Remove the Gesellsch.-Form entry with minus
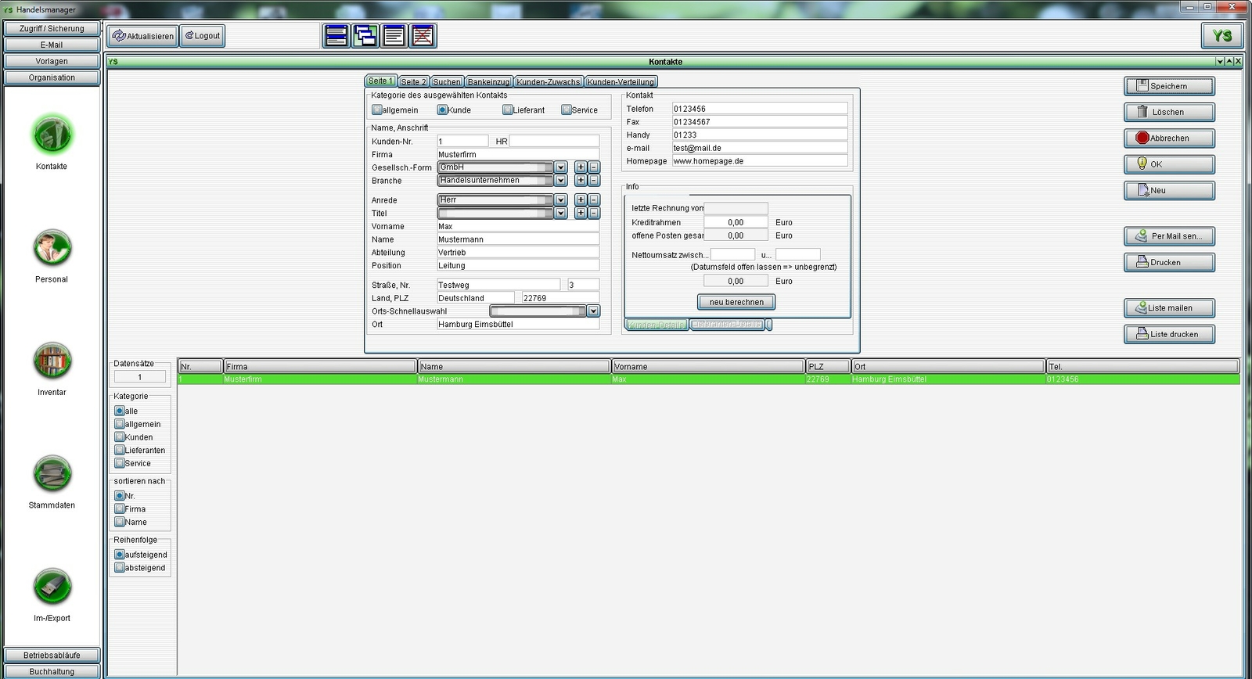The image size is (1252, 679). click(x=594, y=167)
